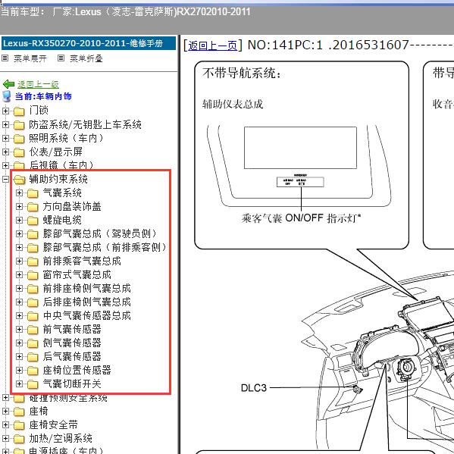The height and width of the screenshot is (454, 454).
Task: Click the 不带导航系统 heading in diagram
Action: (242, 73)
